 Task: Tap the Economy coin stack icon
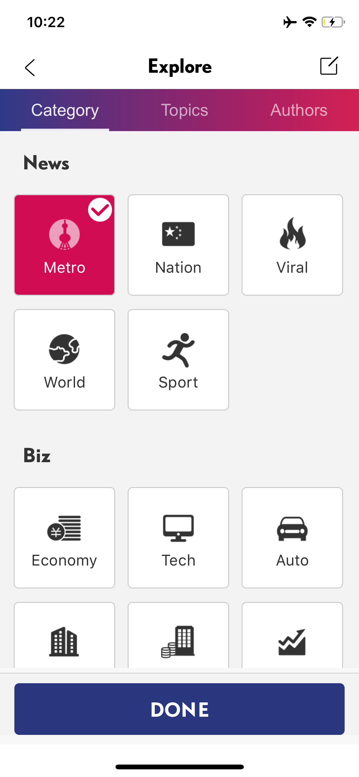(x=64, y=528)
